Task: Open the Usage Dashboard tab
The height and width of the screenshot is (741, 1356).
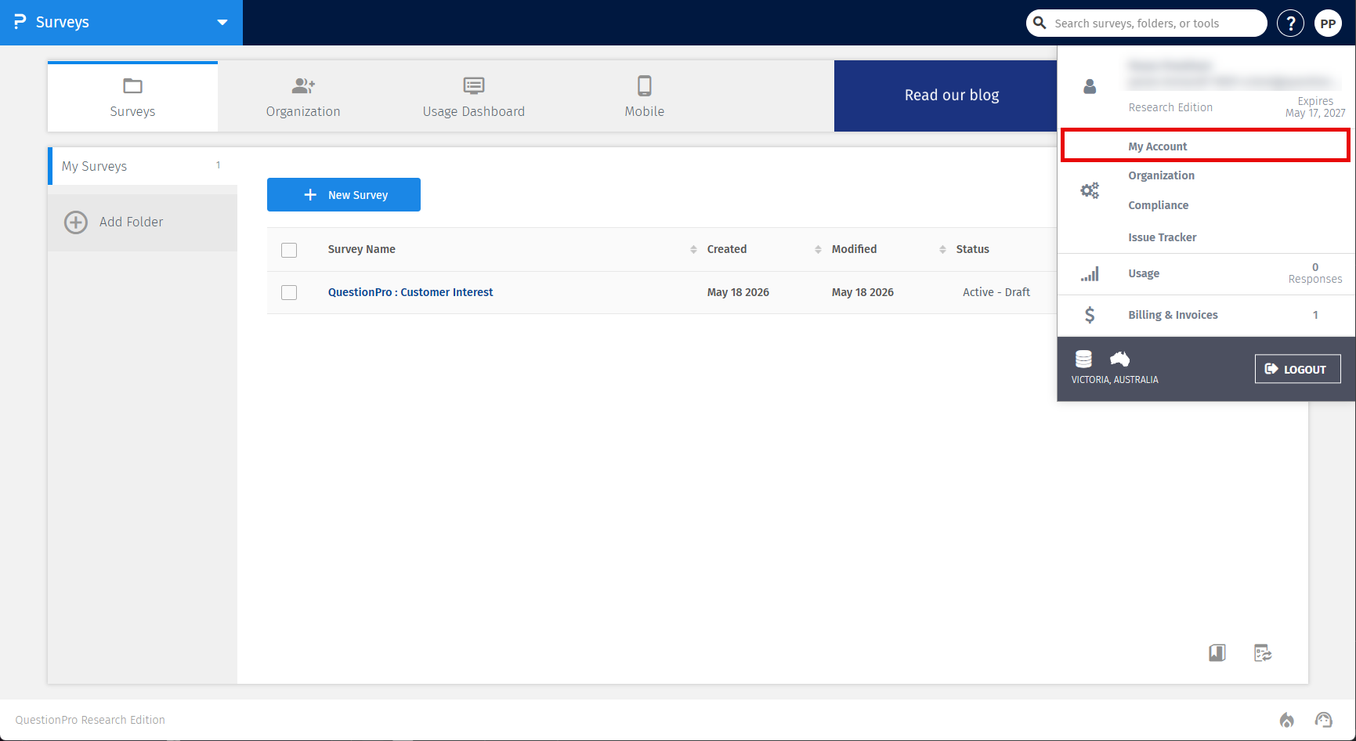Action: [x=474, y=96]
